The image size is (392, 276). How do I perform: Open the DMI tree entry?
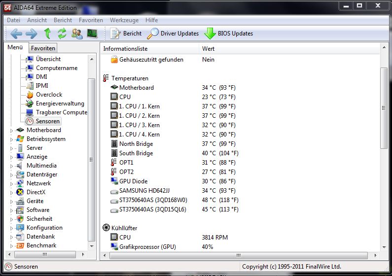(x=41, y=77)
